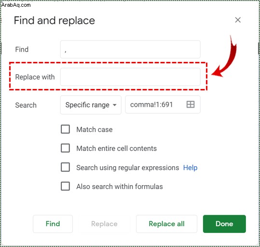Image resolution: width=260 pixels, height=247 pixels.
Task: Click the Also search within formulas label
Action: click(x=120, y=187)
